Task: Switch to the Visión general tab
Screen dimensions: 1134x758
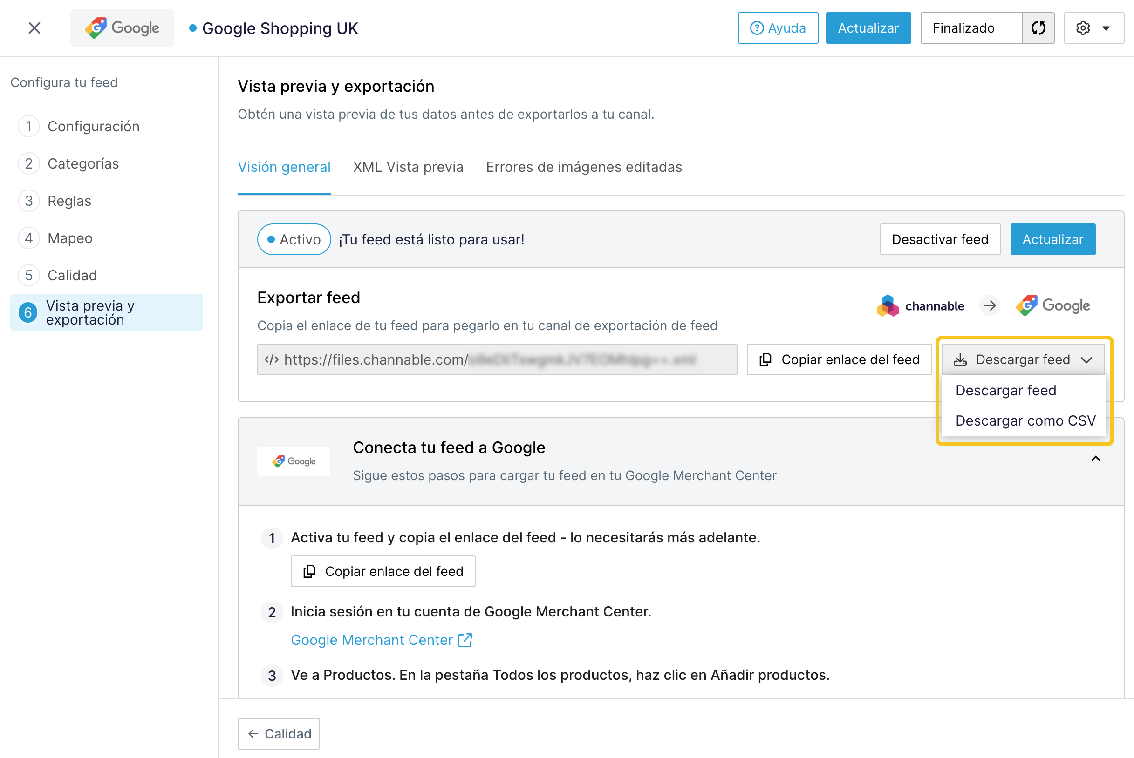Action: point(284,167)
